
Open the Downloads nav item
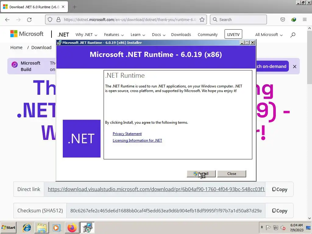pos(181,35)
